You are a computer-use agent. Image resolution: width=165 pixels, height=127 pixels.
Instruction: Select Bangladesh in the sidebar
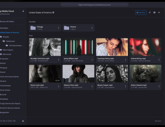pos(4,112)
